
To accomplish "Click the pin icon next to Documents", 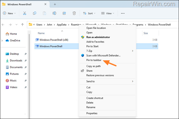I will pos(25,67).
